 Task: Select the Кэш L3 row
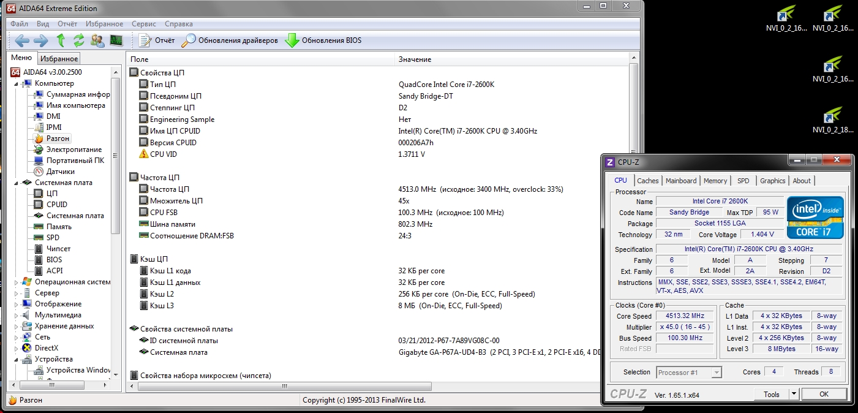[x=378, y=305]
